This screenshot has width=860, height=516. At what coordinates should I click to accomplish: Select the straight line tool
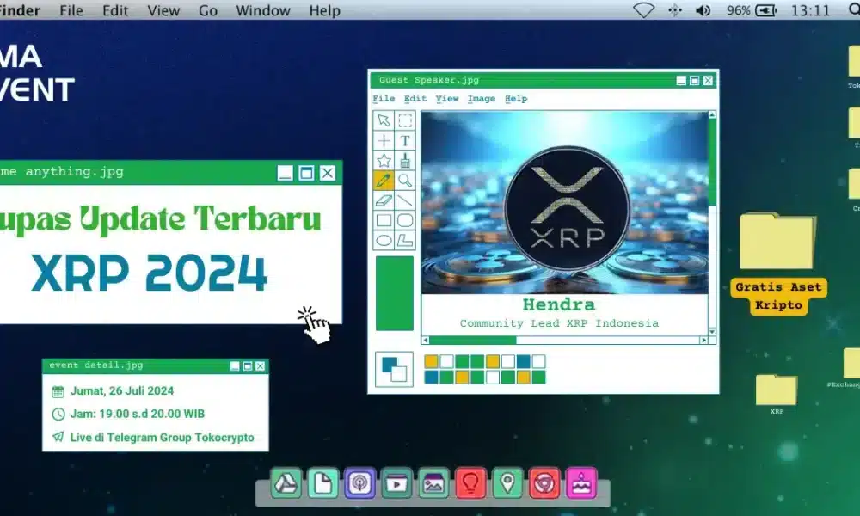(x=405, y=200)
